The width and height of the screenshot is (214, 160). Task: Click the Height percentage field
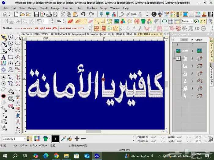click(x=198, y=141)
